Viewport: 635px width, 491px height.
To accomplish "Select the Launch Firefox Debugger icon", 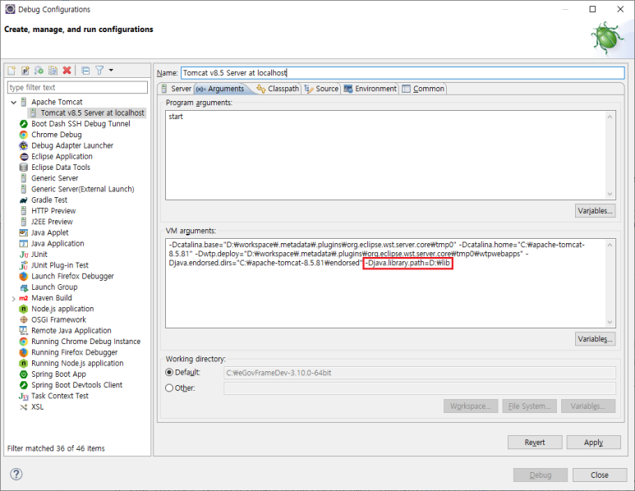I will tap(24, 277).
